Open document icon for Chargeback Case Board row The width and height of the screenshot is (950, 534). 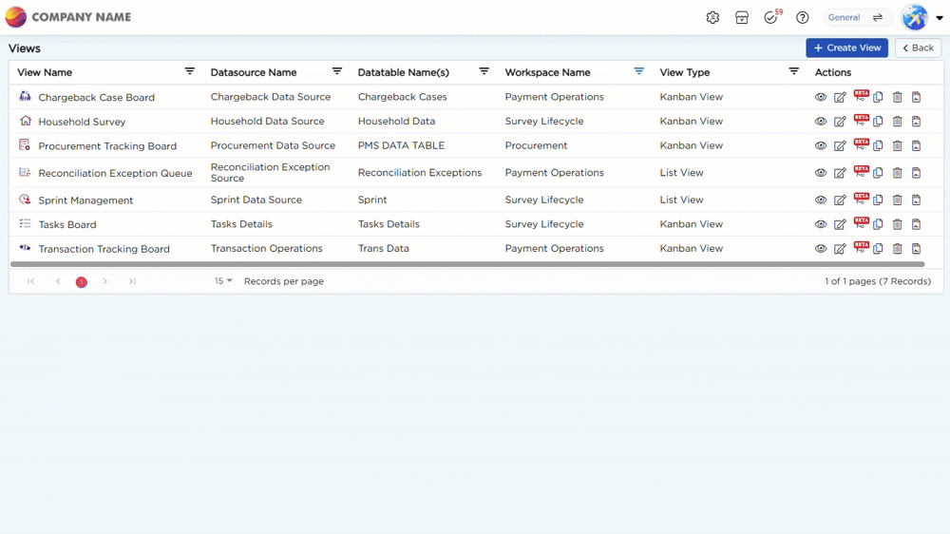point(916,97)
